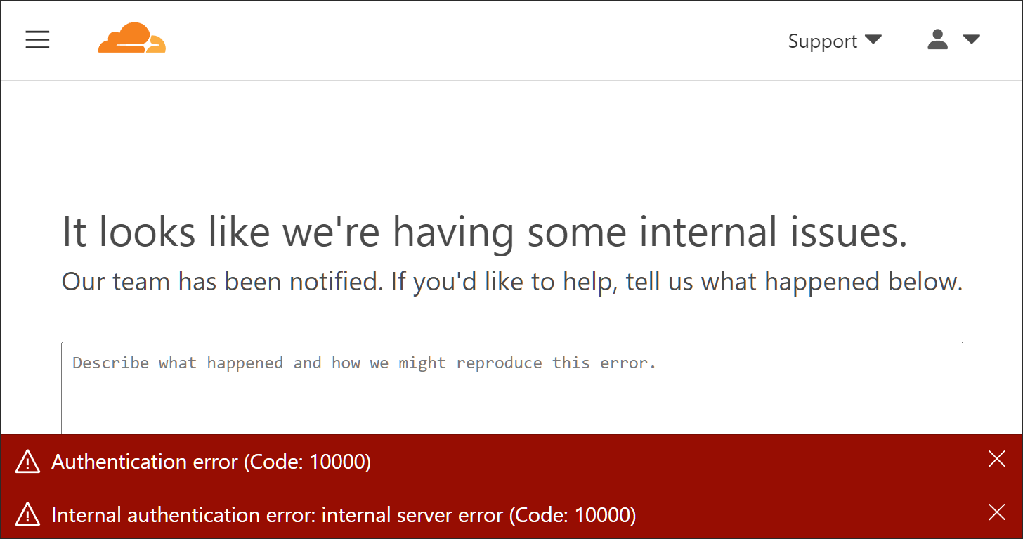The image size is (1023, 539).
Task: Click '(Code: 10000)' in the internal server error banner
Action: coord(572,515)
